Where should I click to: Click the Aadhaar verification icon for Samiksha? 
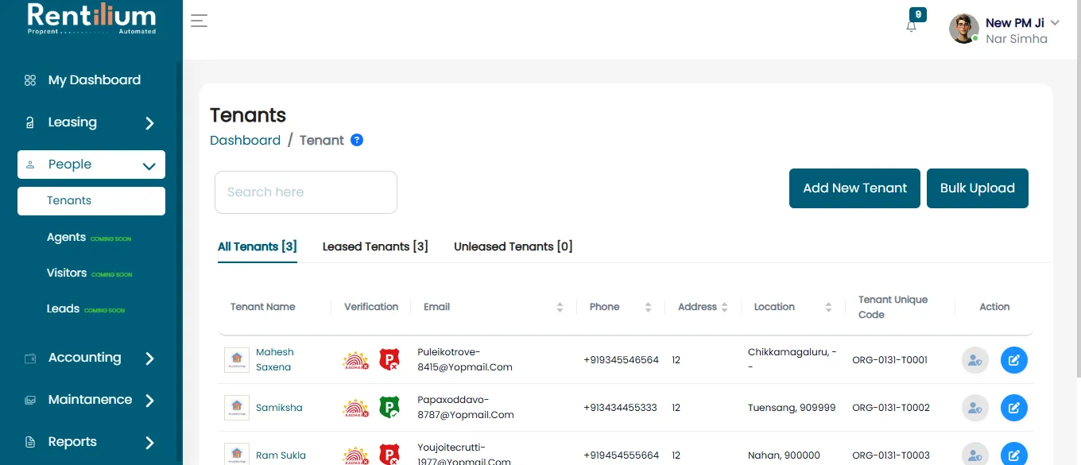coord(355,408)
